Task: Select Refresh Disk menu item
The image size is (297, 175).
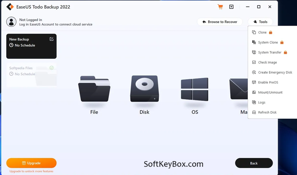Action: click(272, 112)
